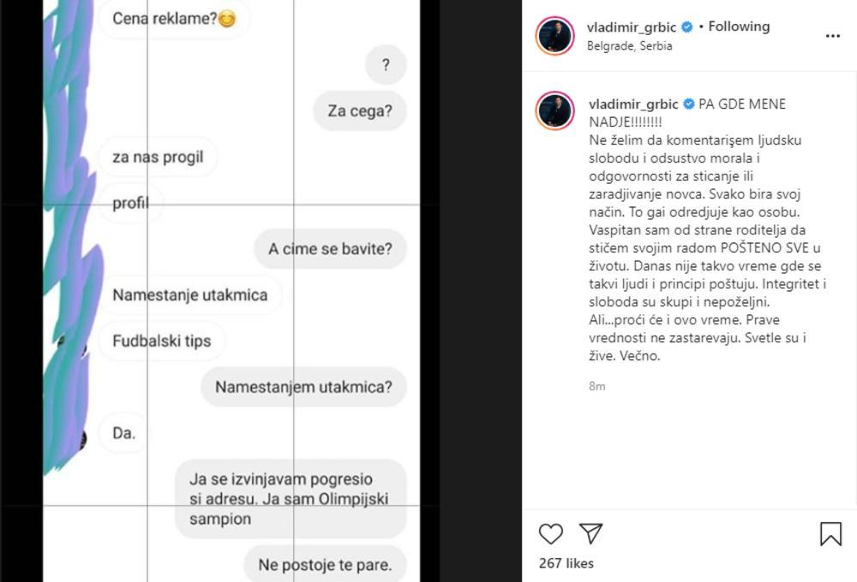This screenshot has width=857, height=582.
Task: Save post with bookmark icon
Action: tap(830, 534)
